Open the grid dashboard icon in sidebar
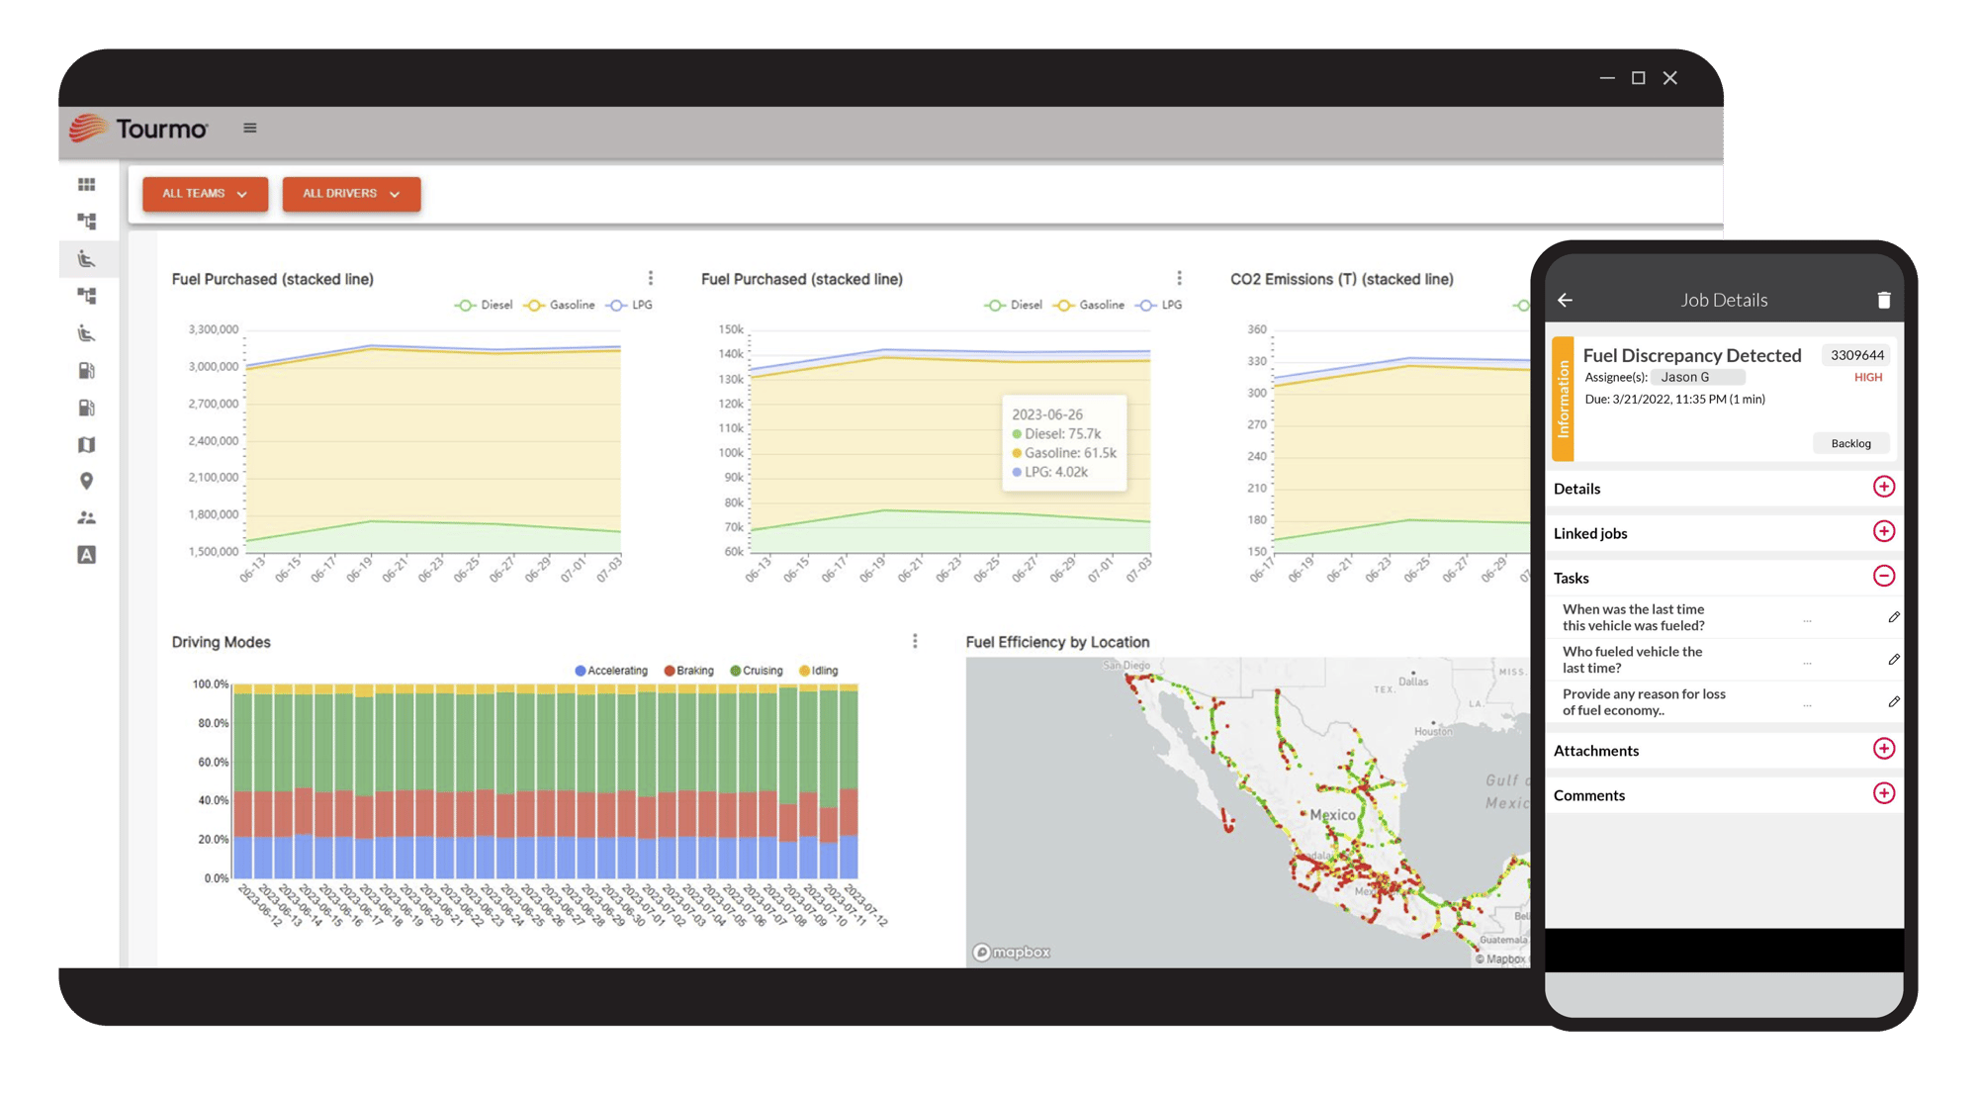Image resolution: width=1978 pixels, height=1095 pixels. click(87, 185)
